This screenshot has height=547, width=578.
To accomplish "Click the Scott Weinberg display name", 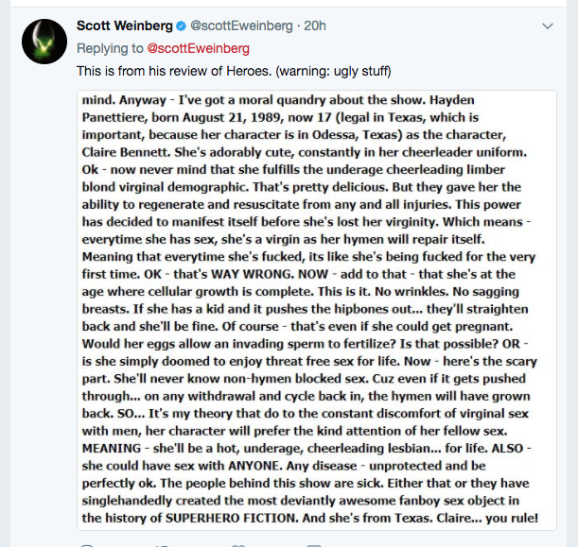I will click(126, 26).
